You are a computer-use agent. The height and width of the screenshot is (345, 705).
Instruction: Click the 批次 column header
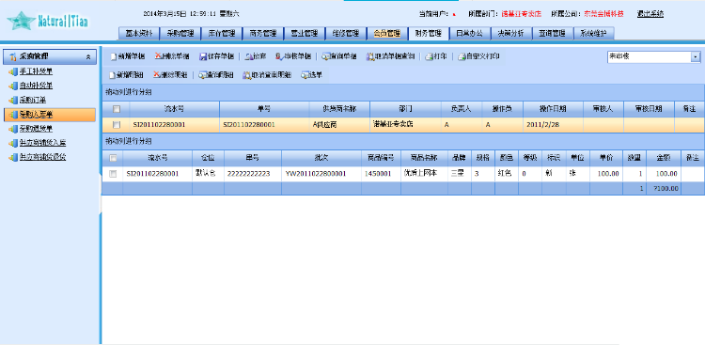tap(321, 158)
